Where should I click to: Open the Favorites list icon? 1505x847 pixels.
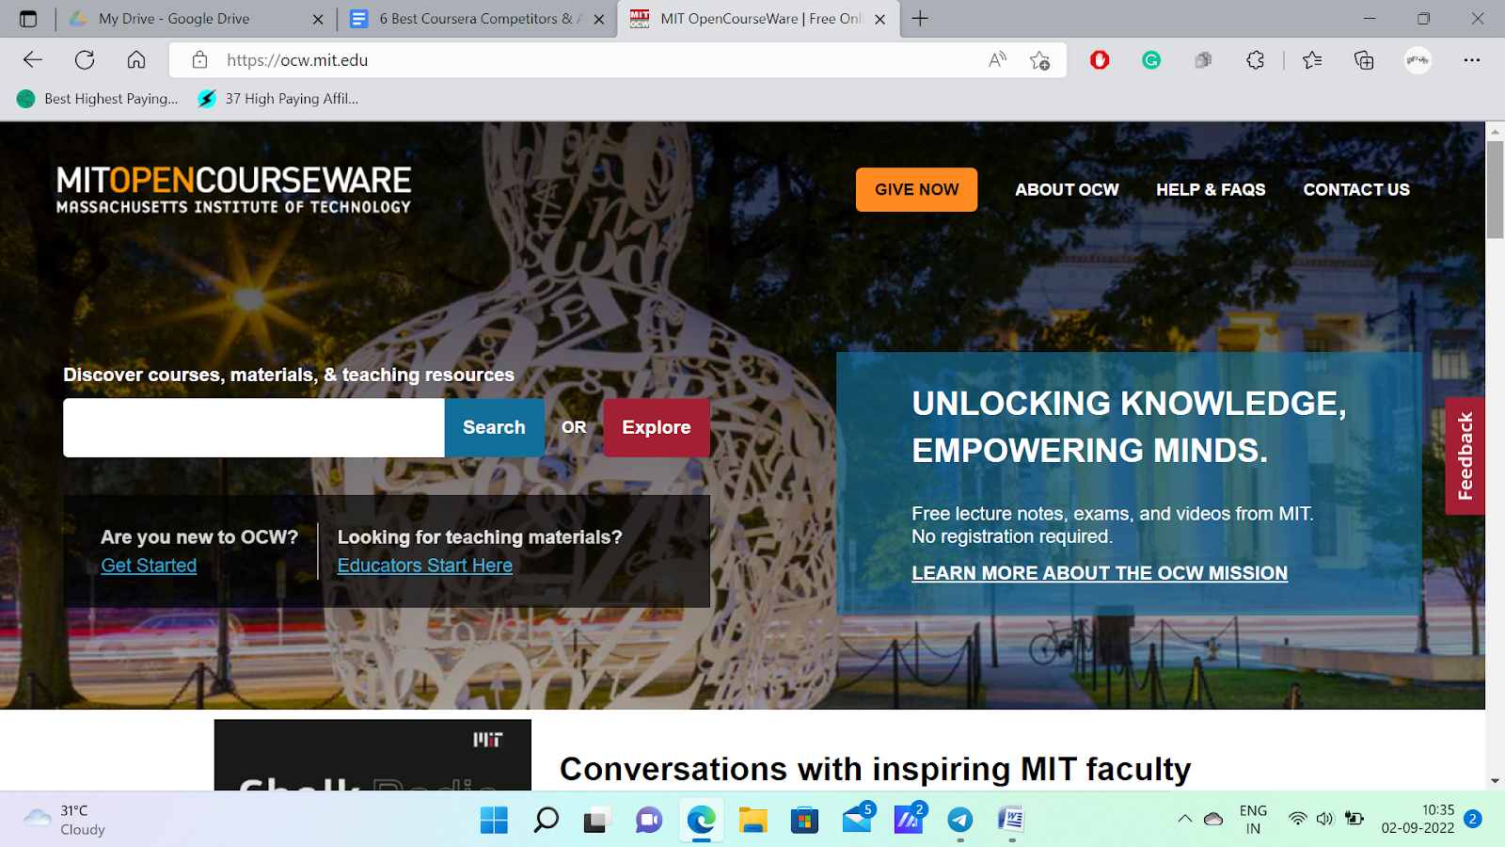(1312, 60)
